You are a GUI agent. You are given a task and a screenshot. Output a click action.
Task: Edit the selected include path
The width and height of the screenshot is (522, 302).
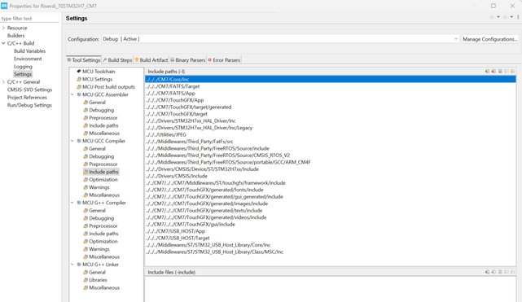pos(500,71)
